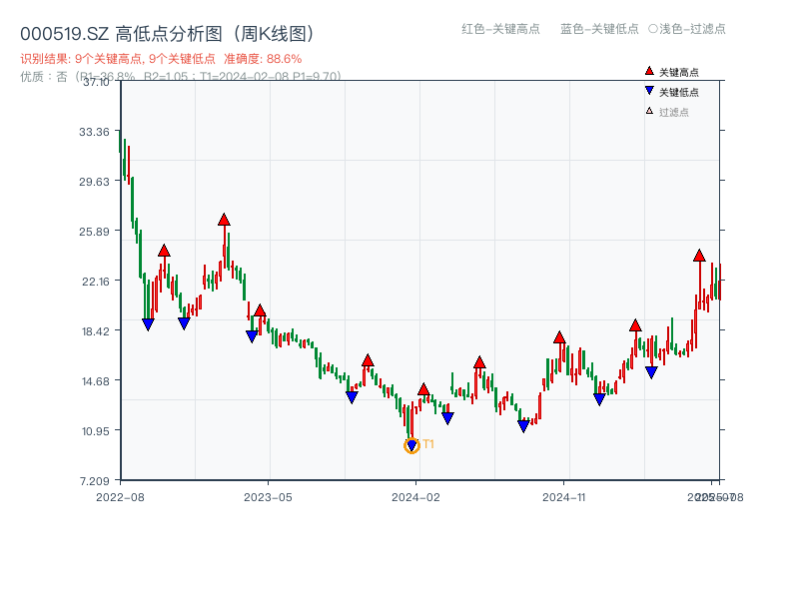Click the 关键高点 label in chart legend
Image resolution: width=799 pixels, height=599 pixels.
click(x=679, y=72)
